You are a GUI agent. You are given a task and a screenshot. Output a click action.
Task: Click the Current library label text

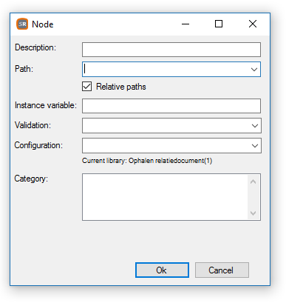[147, 161]
